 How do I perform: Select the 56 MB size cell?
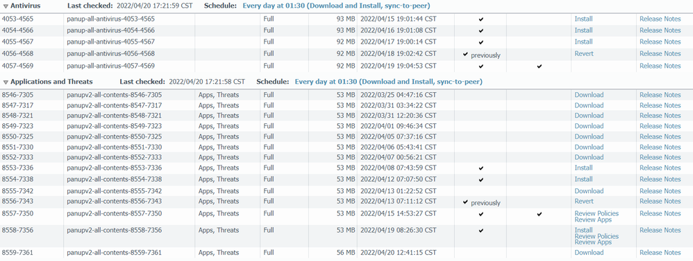pos(346,253)
